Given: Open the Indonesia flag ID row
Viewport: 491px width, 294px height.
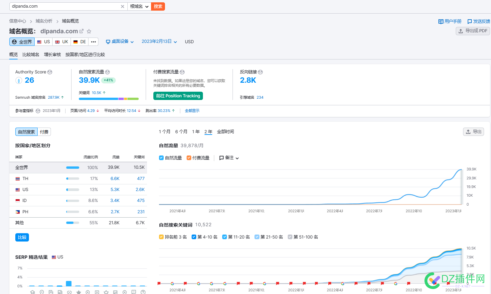Looking at the screenshot, I should pyautogui.click(x=78, y=201).
